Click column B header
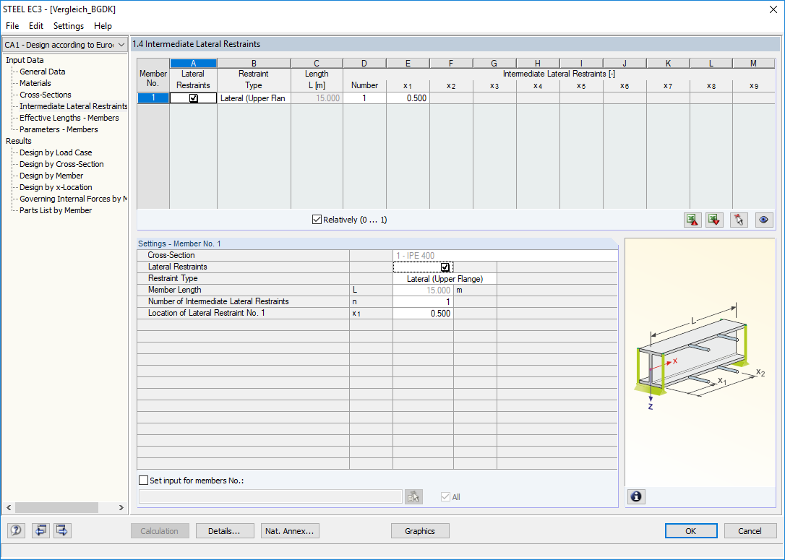 coord(254,64)
